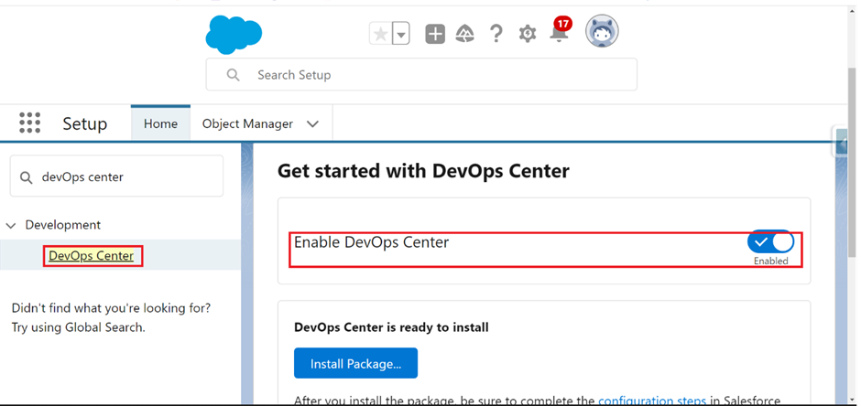Expand the Object Manager tab chevron

(312, 123)
